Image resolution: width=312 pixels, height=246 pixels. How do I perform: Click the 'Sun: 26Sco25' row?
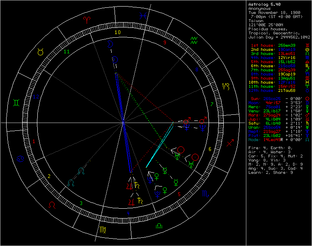[x=279, y=99]
